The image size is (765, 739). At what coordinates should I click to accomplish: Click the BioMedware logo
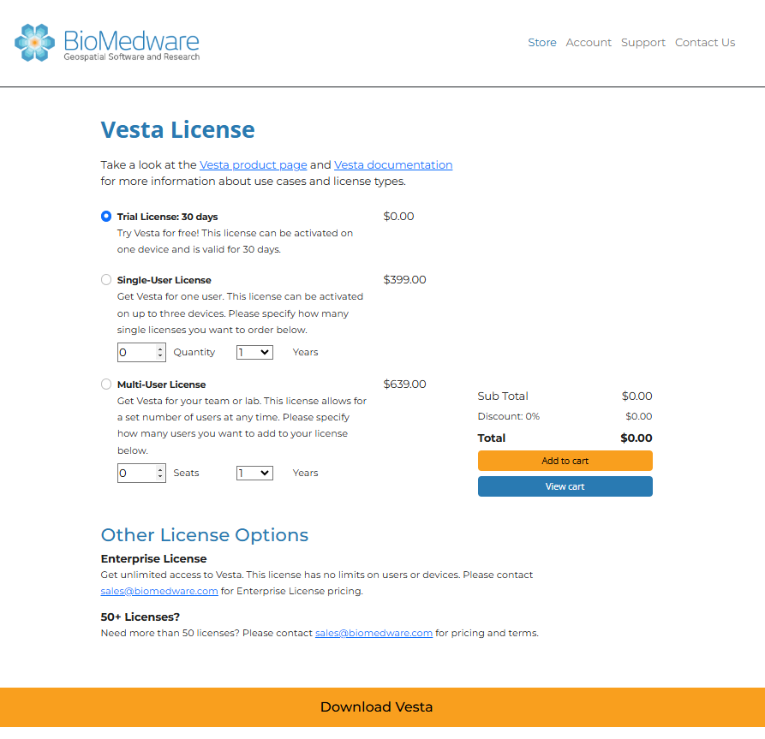coord(107,43)
